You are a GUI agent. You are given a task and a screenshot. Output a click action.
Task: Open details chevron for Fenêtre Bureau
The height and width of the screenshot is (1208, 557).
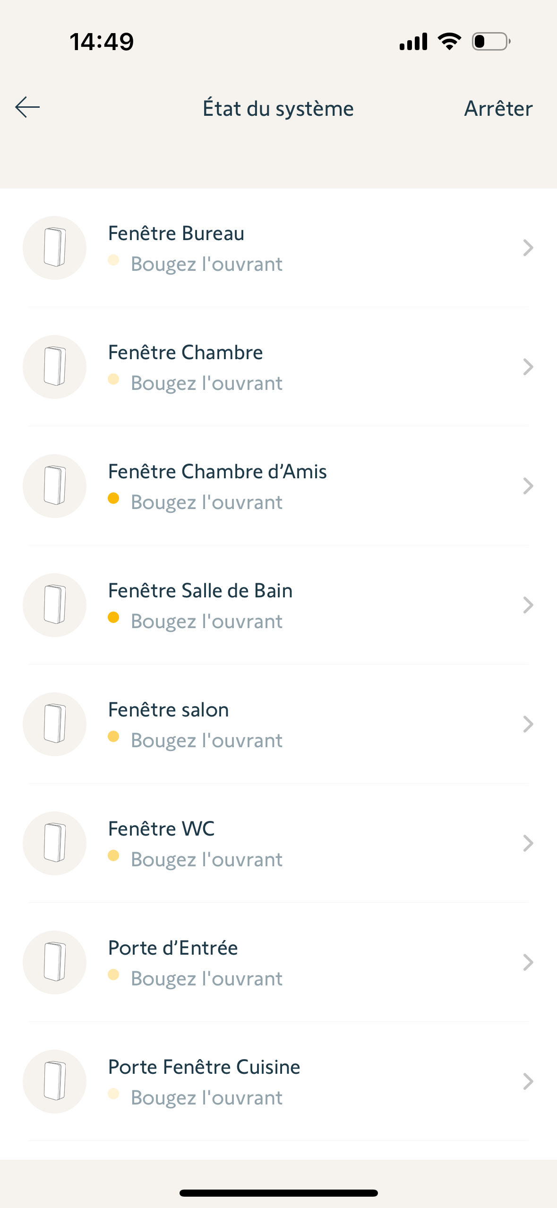point(528,248)
